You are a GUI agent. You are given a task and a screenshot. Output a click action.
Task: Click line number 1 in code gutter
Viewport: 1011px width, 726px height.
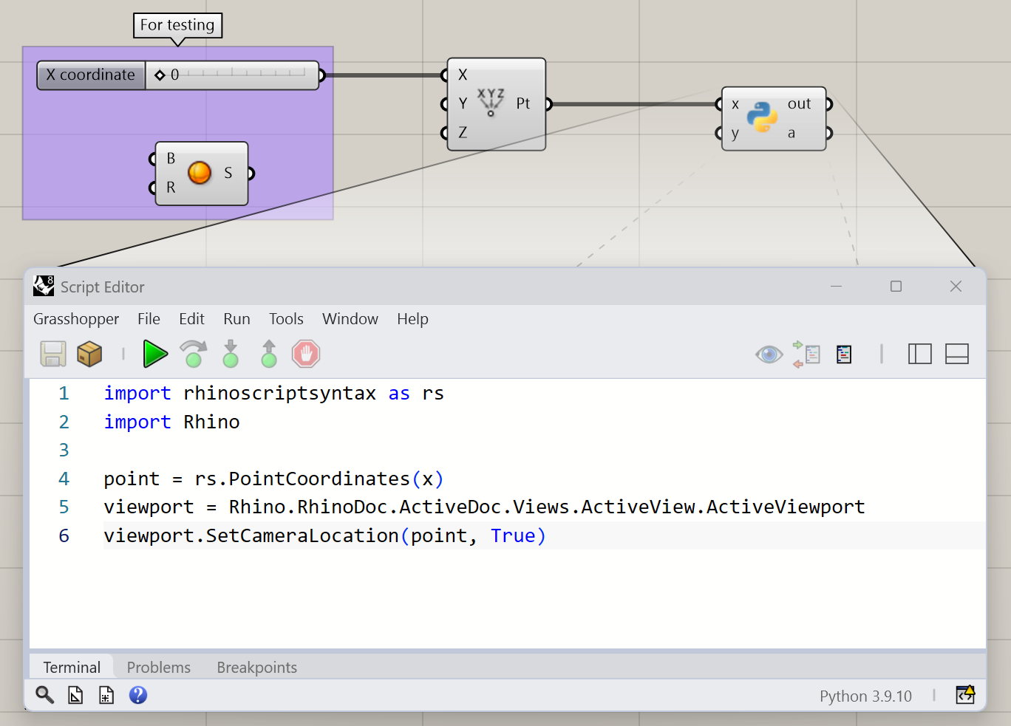(64, 394)
